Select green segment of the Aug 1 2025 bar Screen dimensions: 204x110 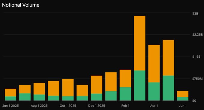tap(39, 97)
